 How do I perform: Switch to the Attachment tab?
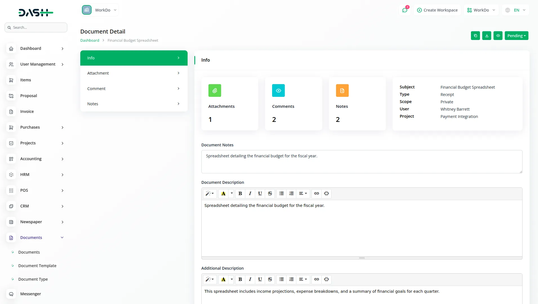pyautogui.click(x=134, y=73)
